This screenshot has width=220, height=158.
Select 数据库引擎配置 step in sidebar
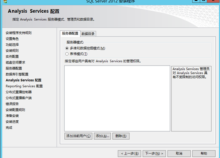tap(17, 74)
